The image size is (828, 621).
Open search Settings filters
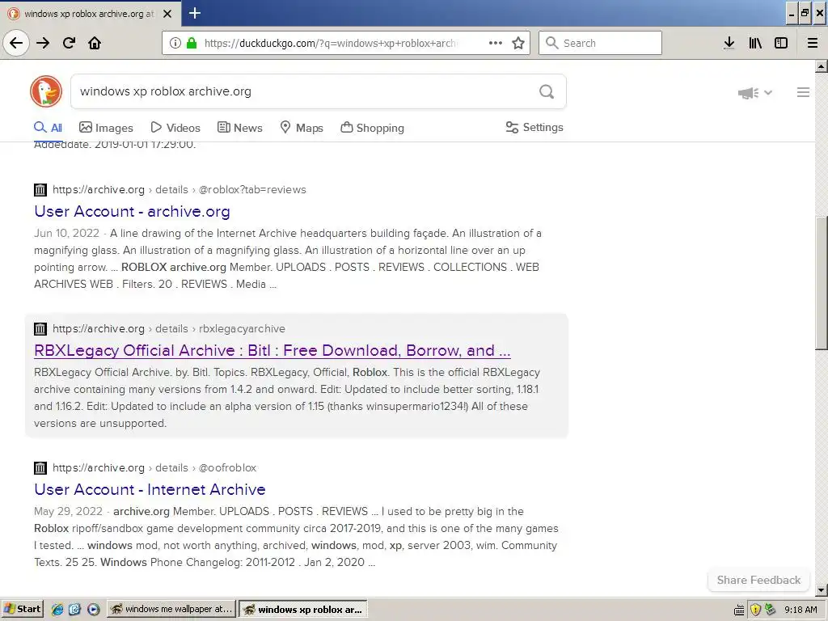[534, 127]
